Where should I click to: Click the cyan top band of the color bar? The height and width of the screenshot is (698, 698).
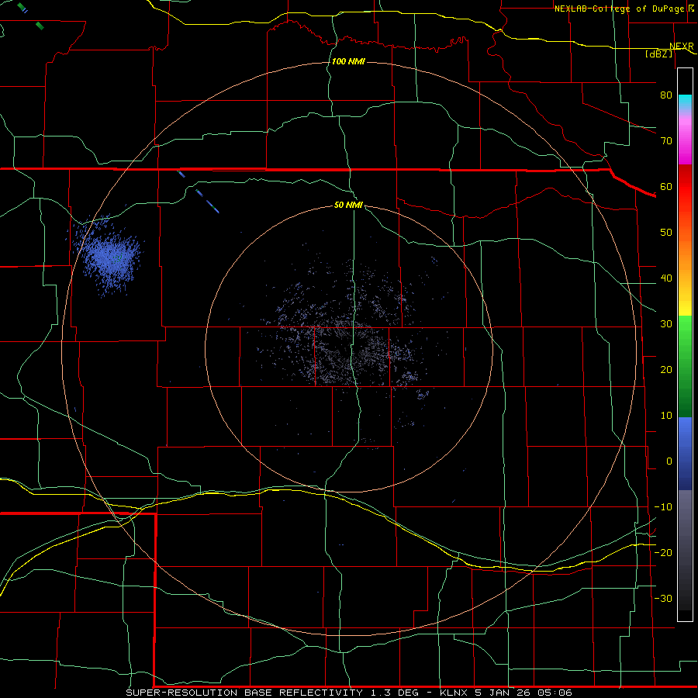(685, 103)
